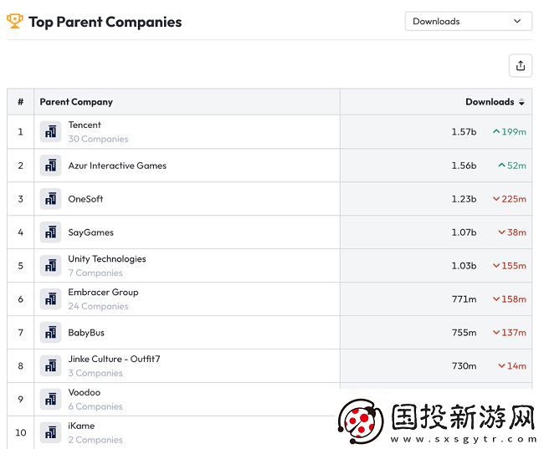The width and height of the screenshot is (544, 449).
Task: Click the Parent Company column header
Action: click(76, 102)
